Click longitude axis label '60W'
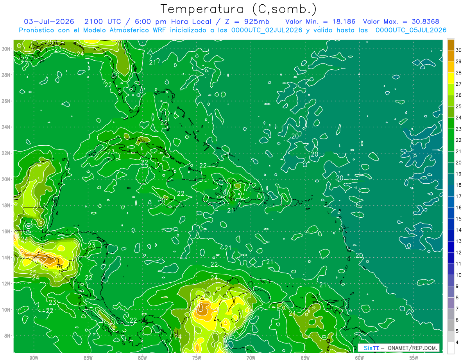 pos(360,358)
